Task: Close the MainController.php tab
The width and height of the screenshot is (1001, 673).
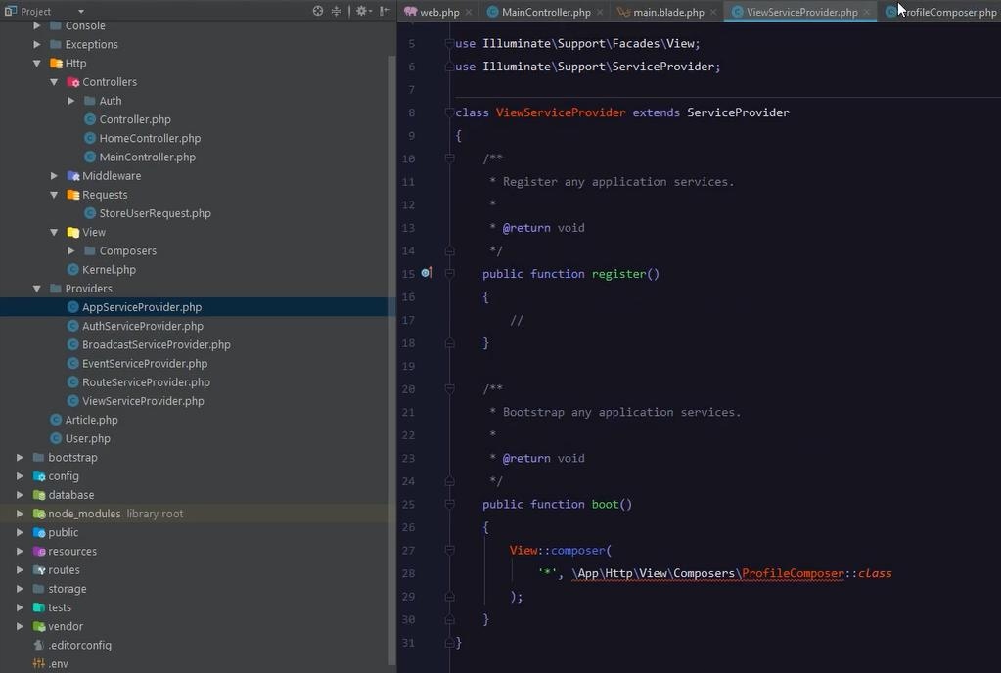Action: point(600,13)
